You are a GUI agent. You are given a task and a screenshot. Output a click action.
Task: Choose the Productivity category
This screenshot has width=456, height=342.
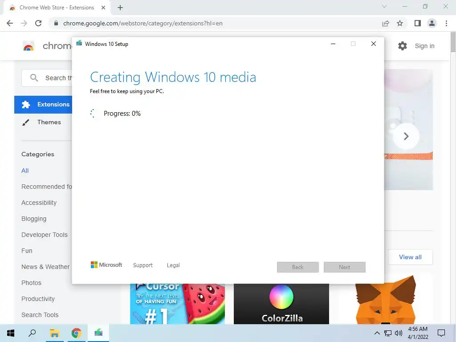(38, 299)
